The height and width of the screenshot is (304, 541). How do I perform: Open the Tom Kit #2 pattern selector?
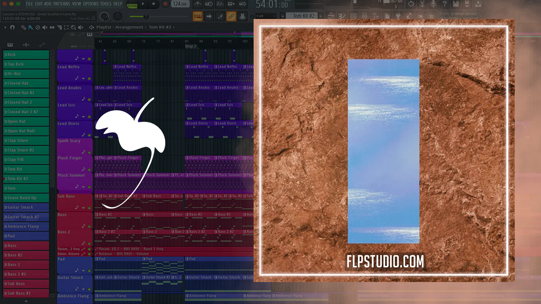pos(302,16)
